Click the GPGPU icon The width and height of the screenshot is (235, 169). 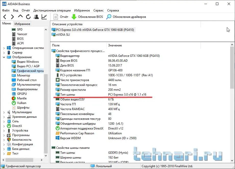14,94
